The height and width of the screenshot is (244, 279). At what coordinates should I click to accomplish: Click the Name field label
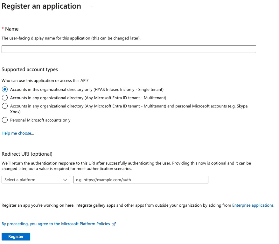pos(12,29)
